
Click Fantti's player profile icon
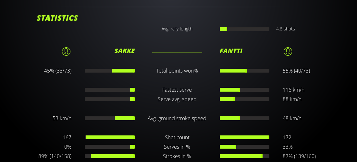(x=288, y=51)
